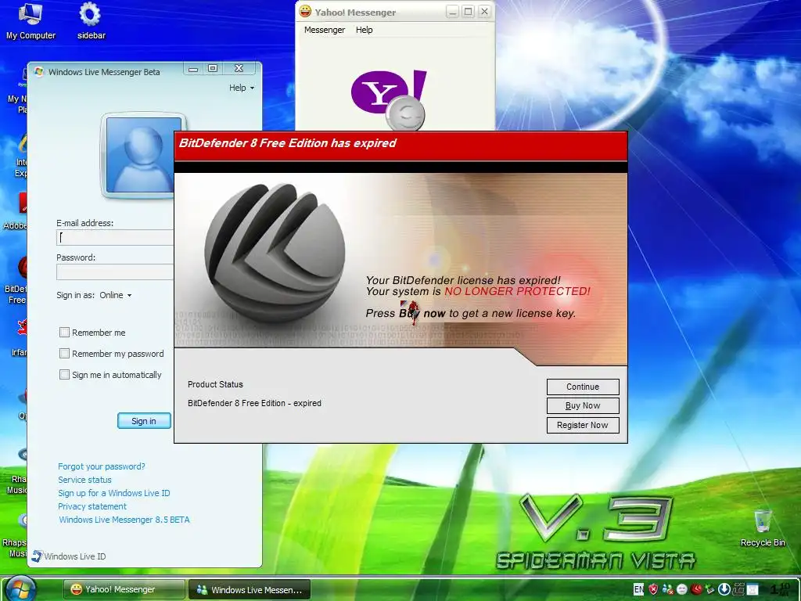The image size is (801, 601).
Task: Open the red BitDefender tray icon
Action: coord(696,589)
